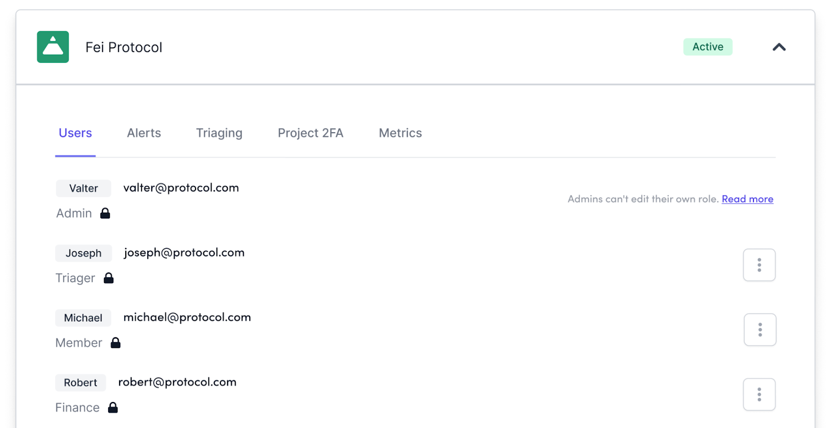Open the three-dot options menu for Michael

tap(760, 330)
